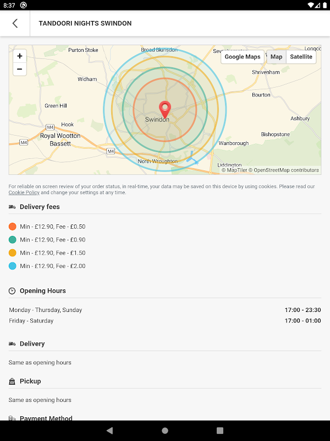Tap 'Min - £12.90, Fee - £0.50' text
Viewport: 330px width, 441px height.
click(x=52, y=227)
